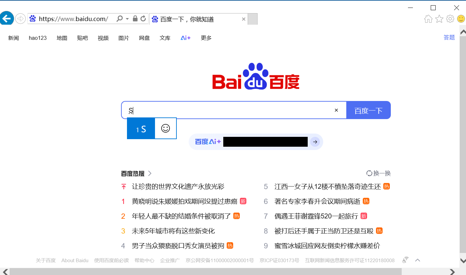This screenshot has height=275, width=466.
Task: Click the browser forward arrow button
Action: (x=21, y=19)
